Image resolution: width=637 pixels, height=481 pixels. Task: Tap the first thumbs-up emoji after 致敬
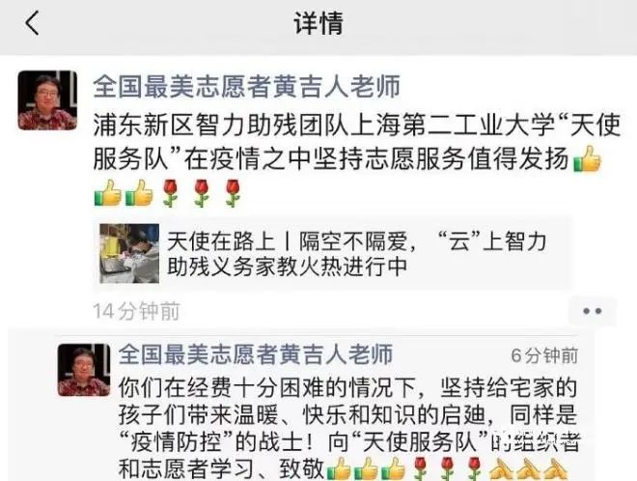(339, 468)
